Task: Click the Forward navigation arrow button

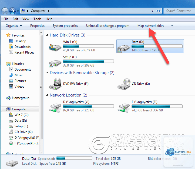Action: [x=13, y=11]
